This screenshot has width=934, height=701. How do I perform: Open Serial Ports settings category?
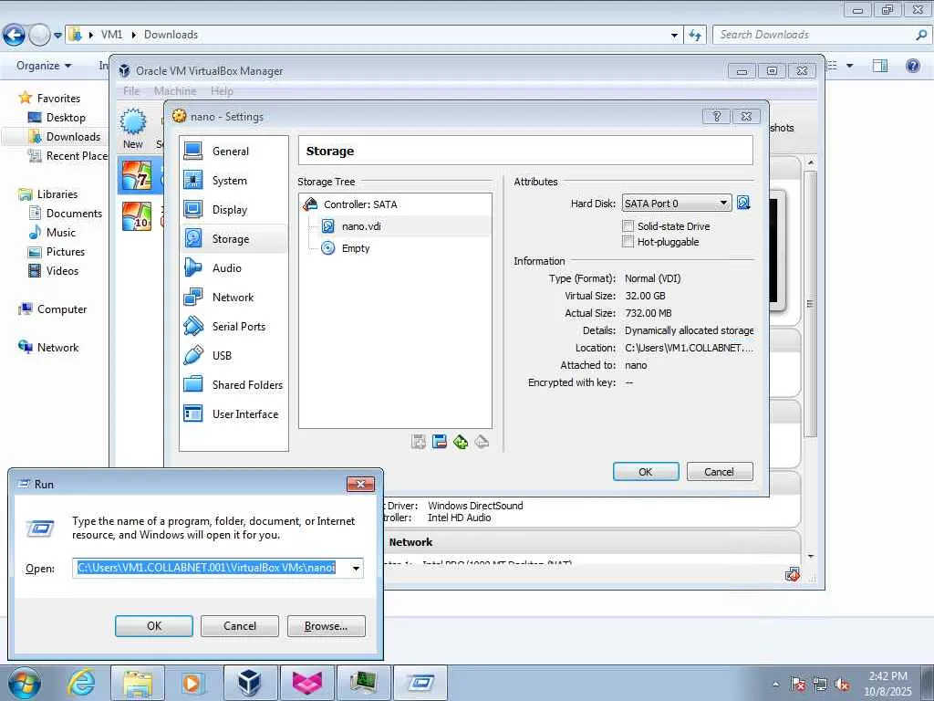pos(233,327)
